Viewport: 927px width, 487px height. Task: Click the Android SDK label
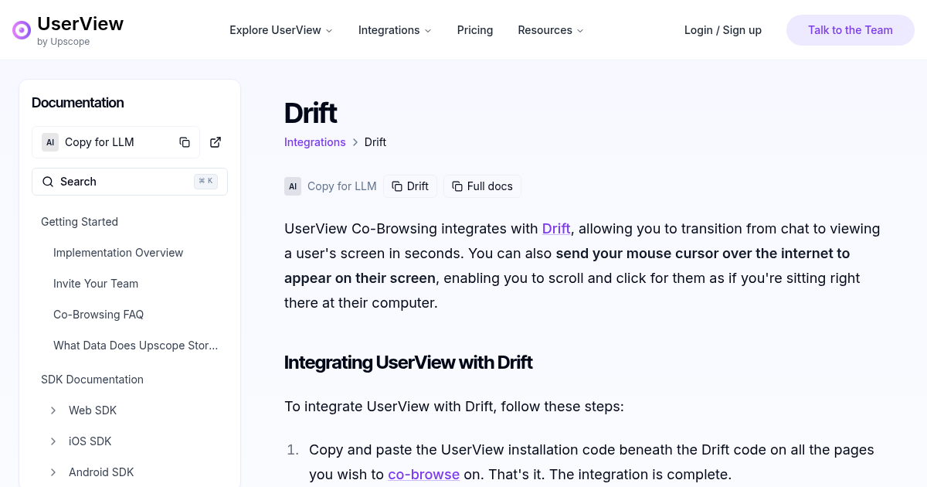(101, 472)
